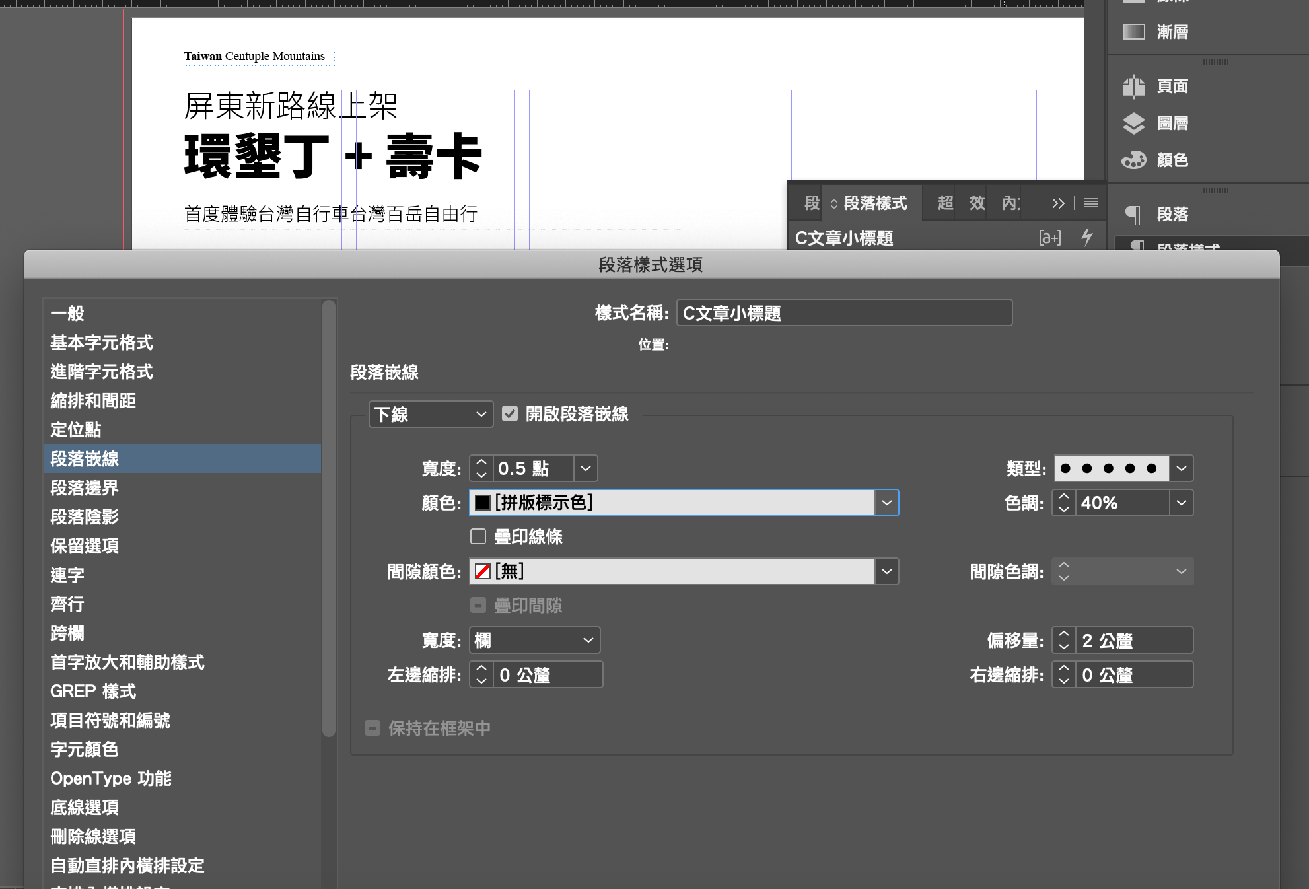Open the Gradient panel icon
This screenshot has height=889, width=1309.
1134,32
